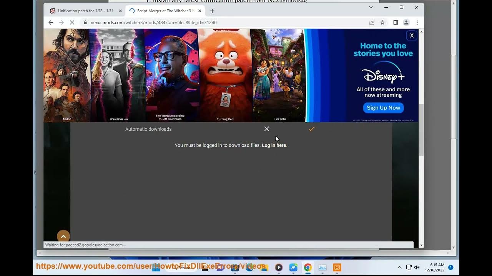Viewport: 492px width, 276px height.
Task: Close the Script Merger tab
Action: pos(199,11)
